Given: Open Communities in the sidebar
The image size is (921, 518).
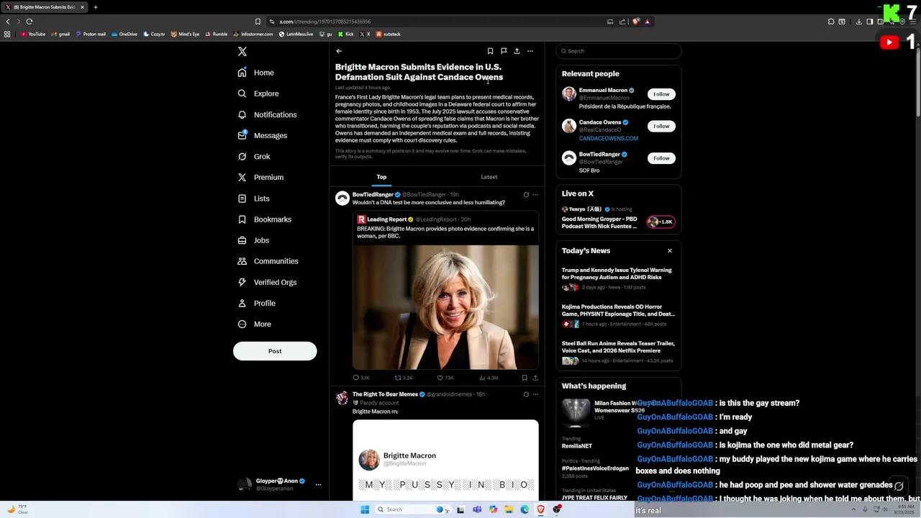Looking at the screenshot, I should click(267, 261).
